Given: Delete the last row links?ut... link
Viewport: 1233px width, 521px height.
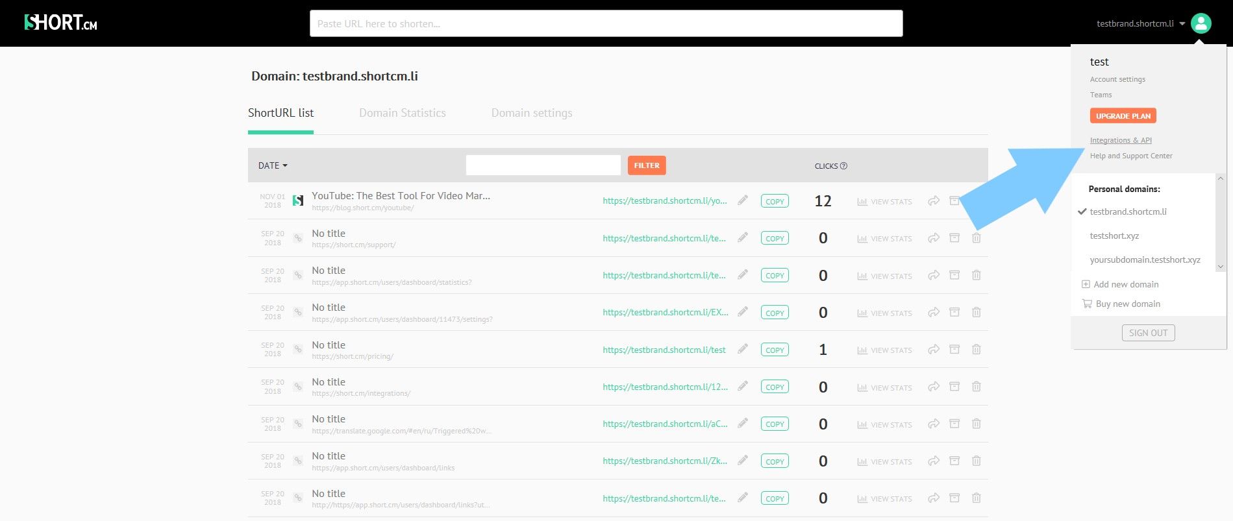Looking at the screenshot, I should pos(976,498).
